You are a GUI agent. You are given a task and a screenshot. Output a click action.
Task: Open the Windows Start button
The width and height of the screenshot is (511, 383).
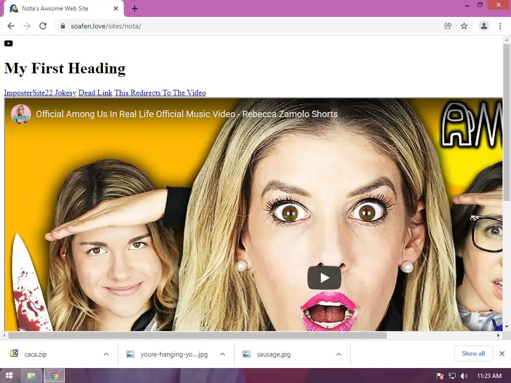coord(9,376)
